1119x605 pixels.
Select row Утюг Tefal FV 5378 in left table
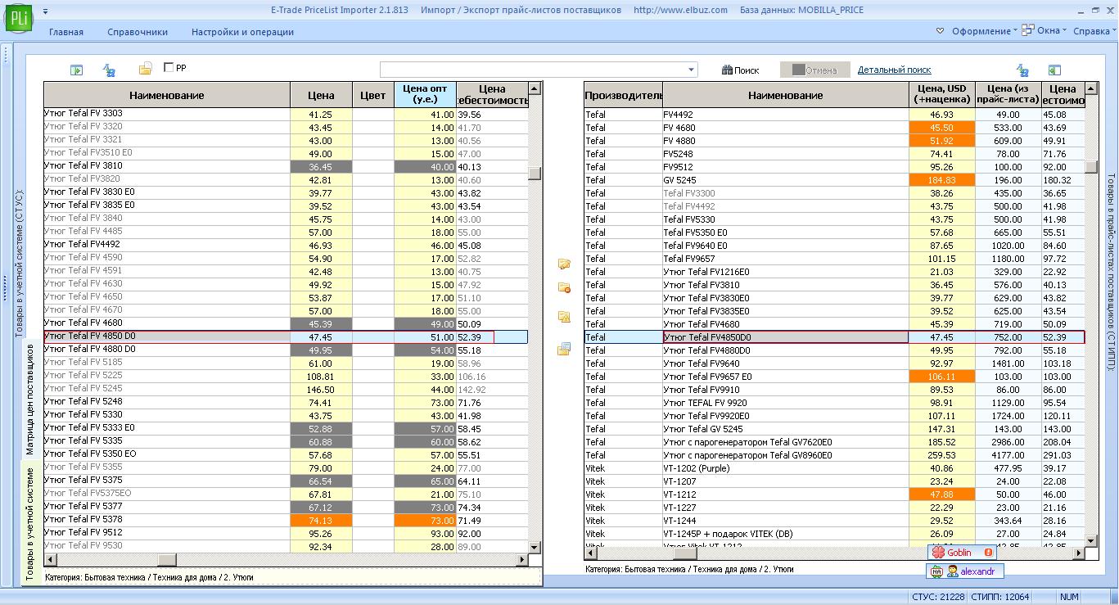pos(286,520)
